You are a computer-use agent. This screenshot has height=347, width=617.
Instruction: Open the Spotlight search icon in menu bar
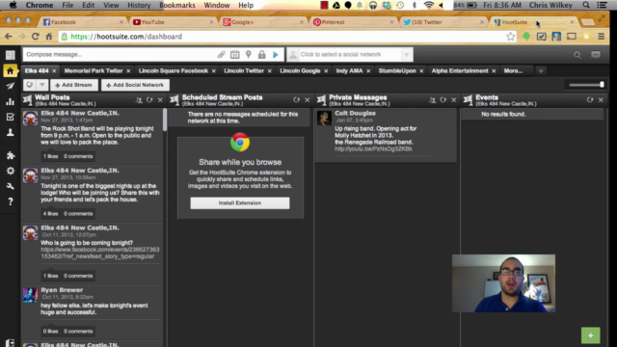(586, 5)
